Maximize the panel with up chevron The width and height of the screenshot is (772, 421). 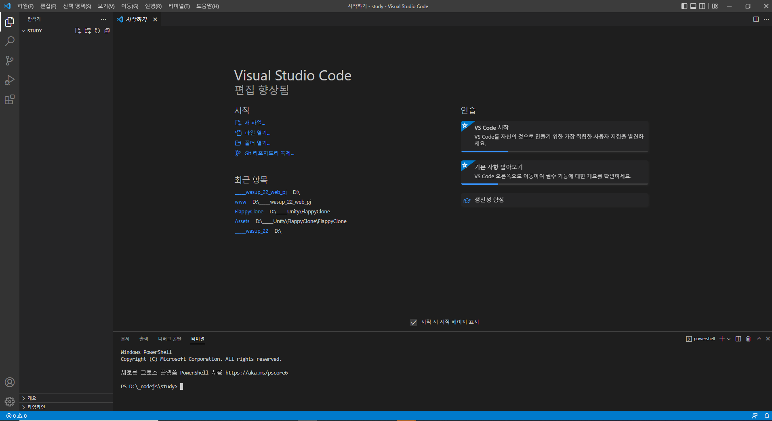(x=759, y=339)
